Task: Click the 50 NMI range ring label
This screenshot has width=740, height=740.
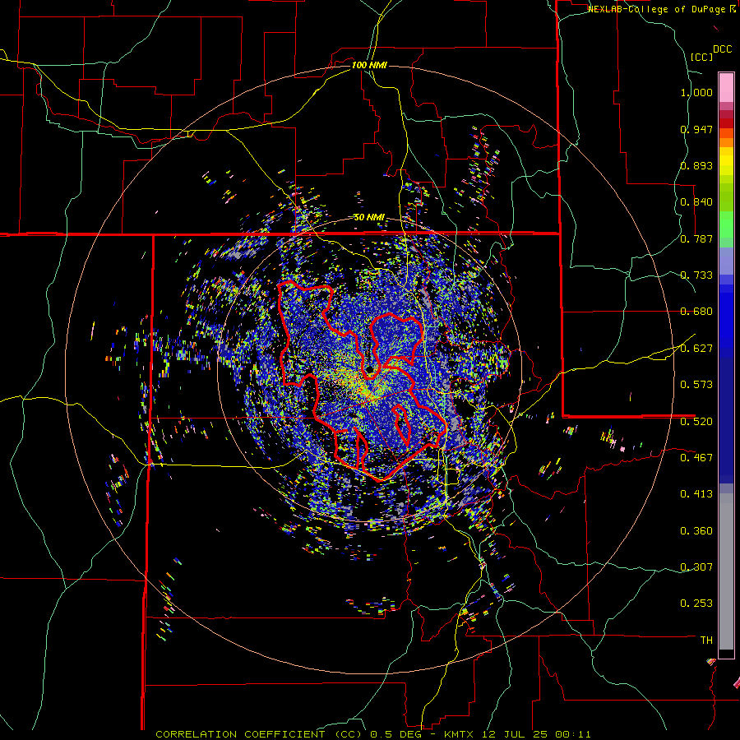Action: pos(369,218)
